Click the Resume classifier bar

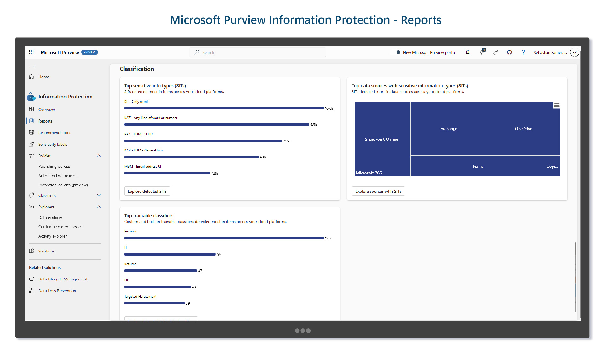[x=160, y=271]
